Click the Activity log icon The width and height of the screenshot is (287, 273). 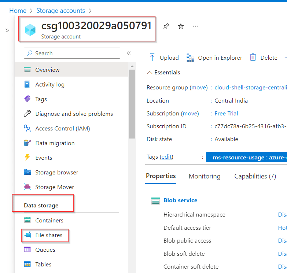(27, 84)
